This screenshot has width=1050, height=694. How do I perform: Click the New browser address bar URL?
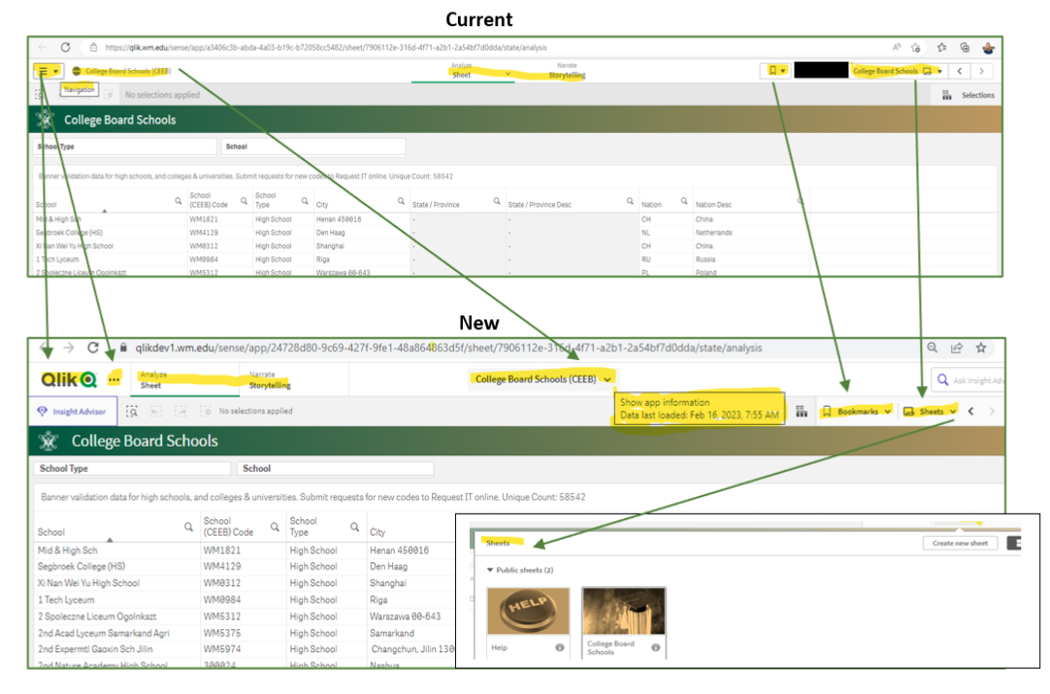tap(448, 347)
